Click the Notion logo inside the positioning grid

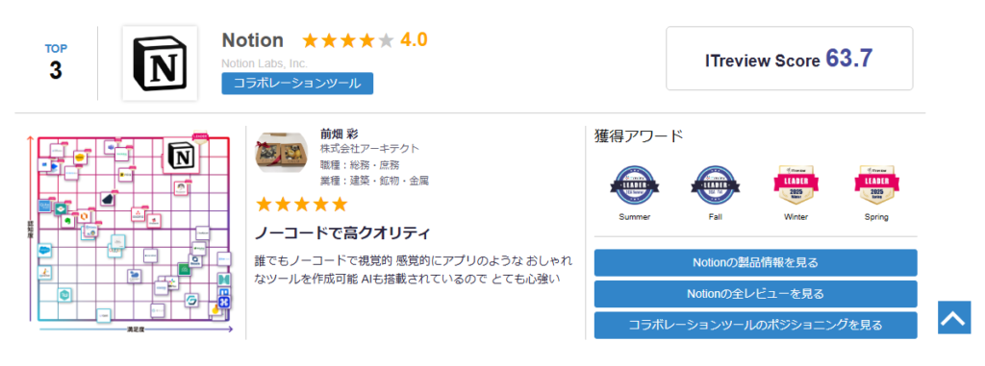(183, 155)
